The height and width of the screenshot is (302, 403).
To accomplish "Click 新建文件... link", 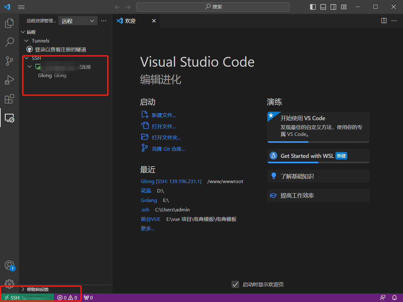I will tap(164, 115).
